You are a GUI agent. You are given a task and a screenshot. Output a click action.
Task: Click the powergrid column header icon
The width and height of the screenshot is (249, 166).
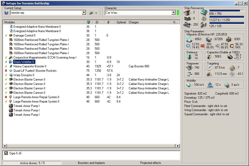[x=97, y=22]
